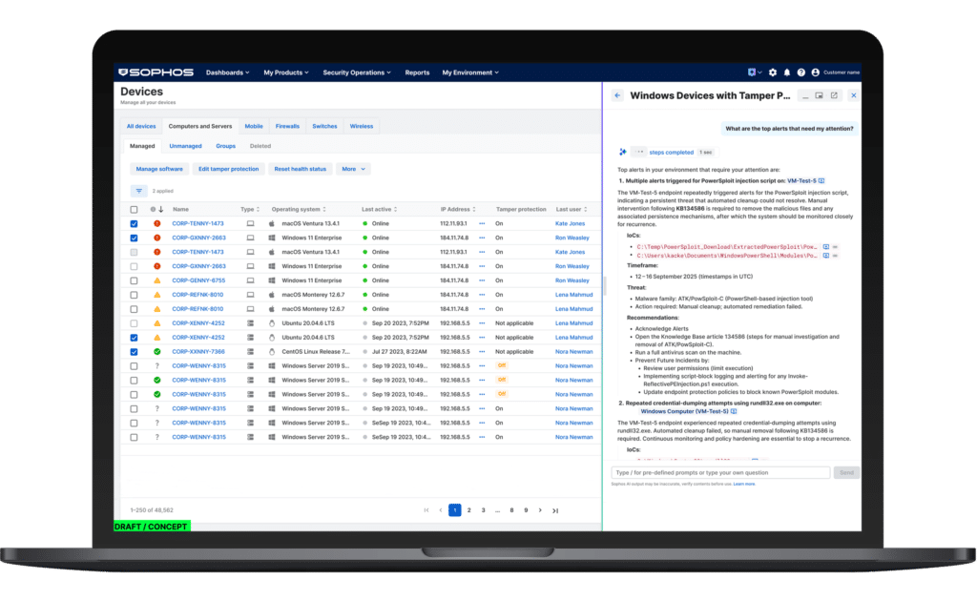Sort by the Operating system column
This screenshot has width=977, height=601.
point(299,209)
